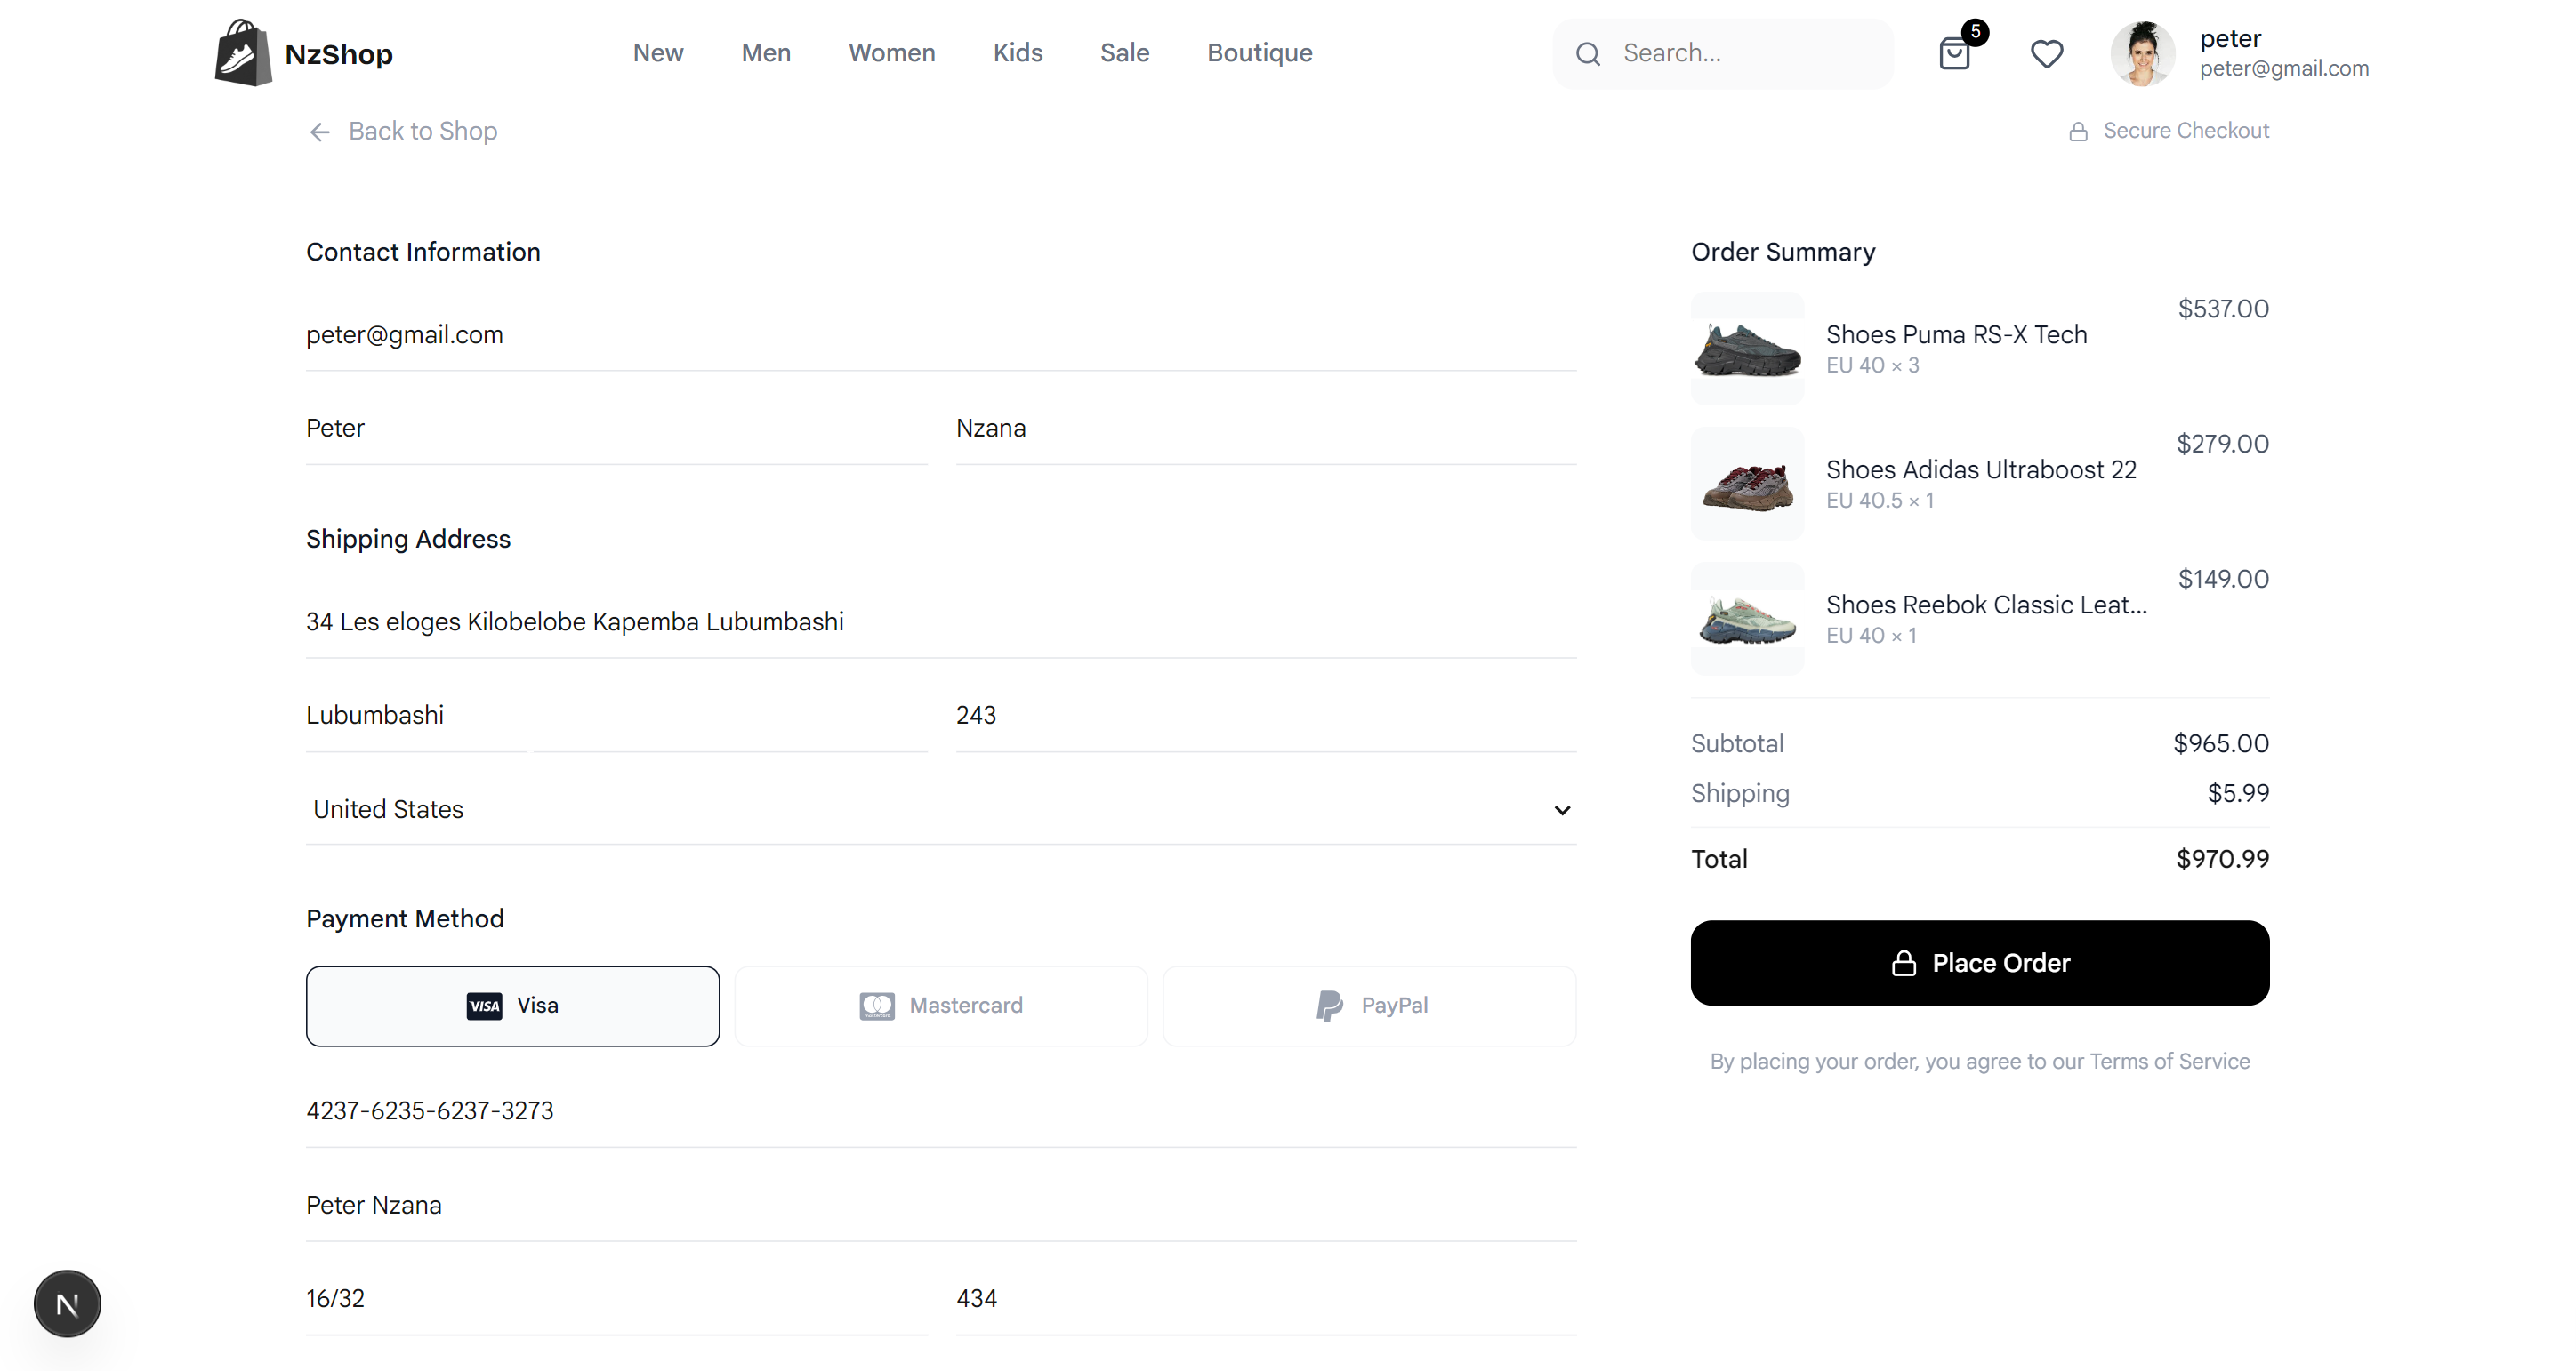Click the $965.00 subtotal value
Image resolution: width=2576 pixels, height=1371 pixels.
pyautogui.click(x=2220, y=743)
